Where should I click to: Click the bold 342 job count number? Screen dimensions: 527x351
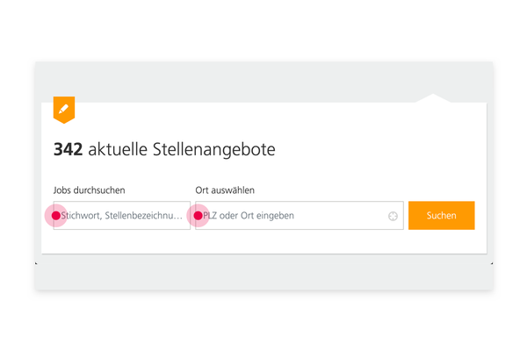pyautogui.click(x=68, y=150)
